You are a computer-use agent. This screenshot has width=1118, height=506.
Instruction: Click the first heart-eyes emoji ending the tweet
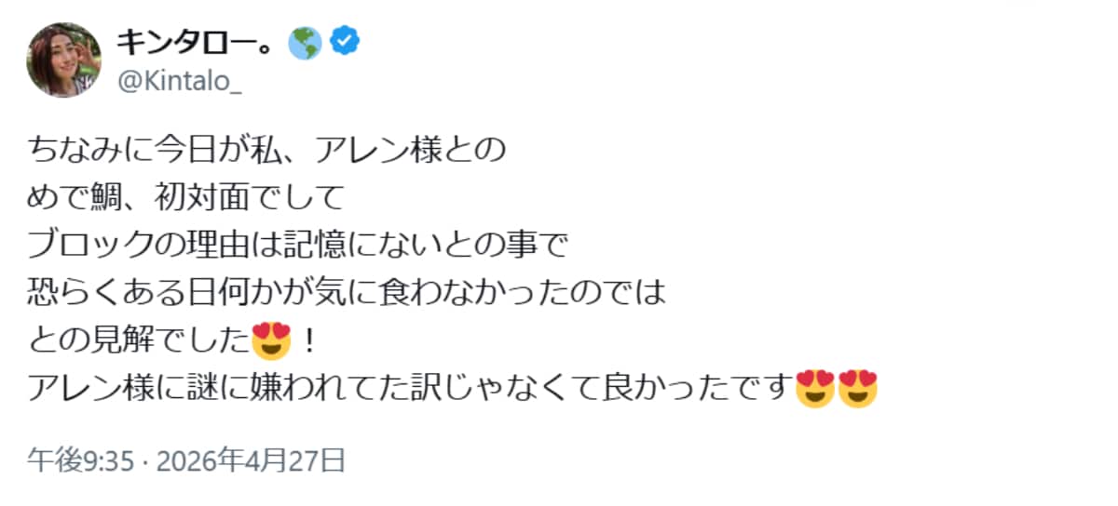(x=816, y=391)
